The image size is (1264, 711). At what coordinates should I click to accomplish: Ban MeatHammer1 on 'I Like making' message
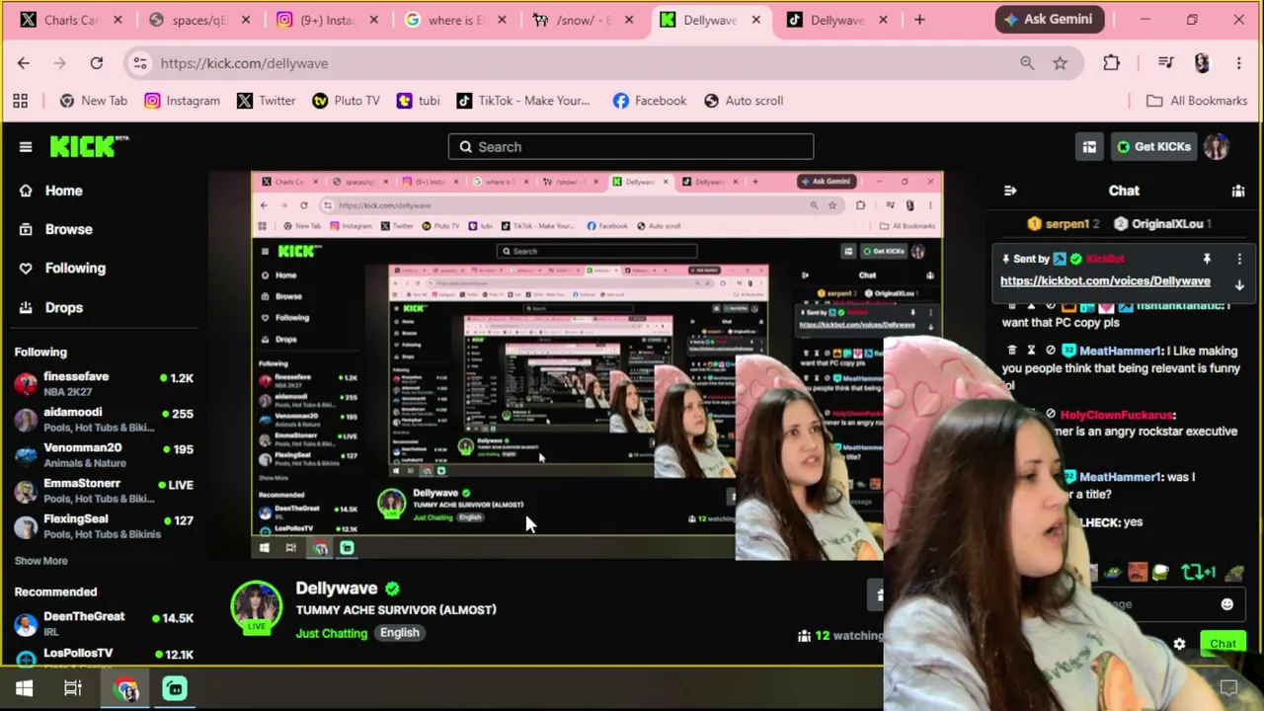(x=1051, y=351)
